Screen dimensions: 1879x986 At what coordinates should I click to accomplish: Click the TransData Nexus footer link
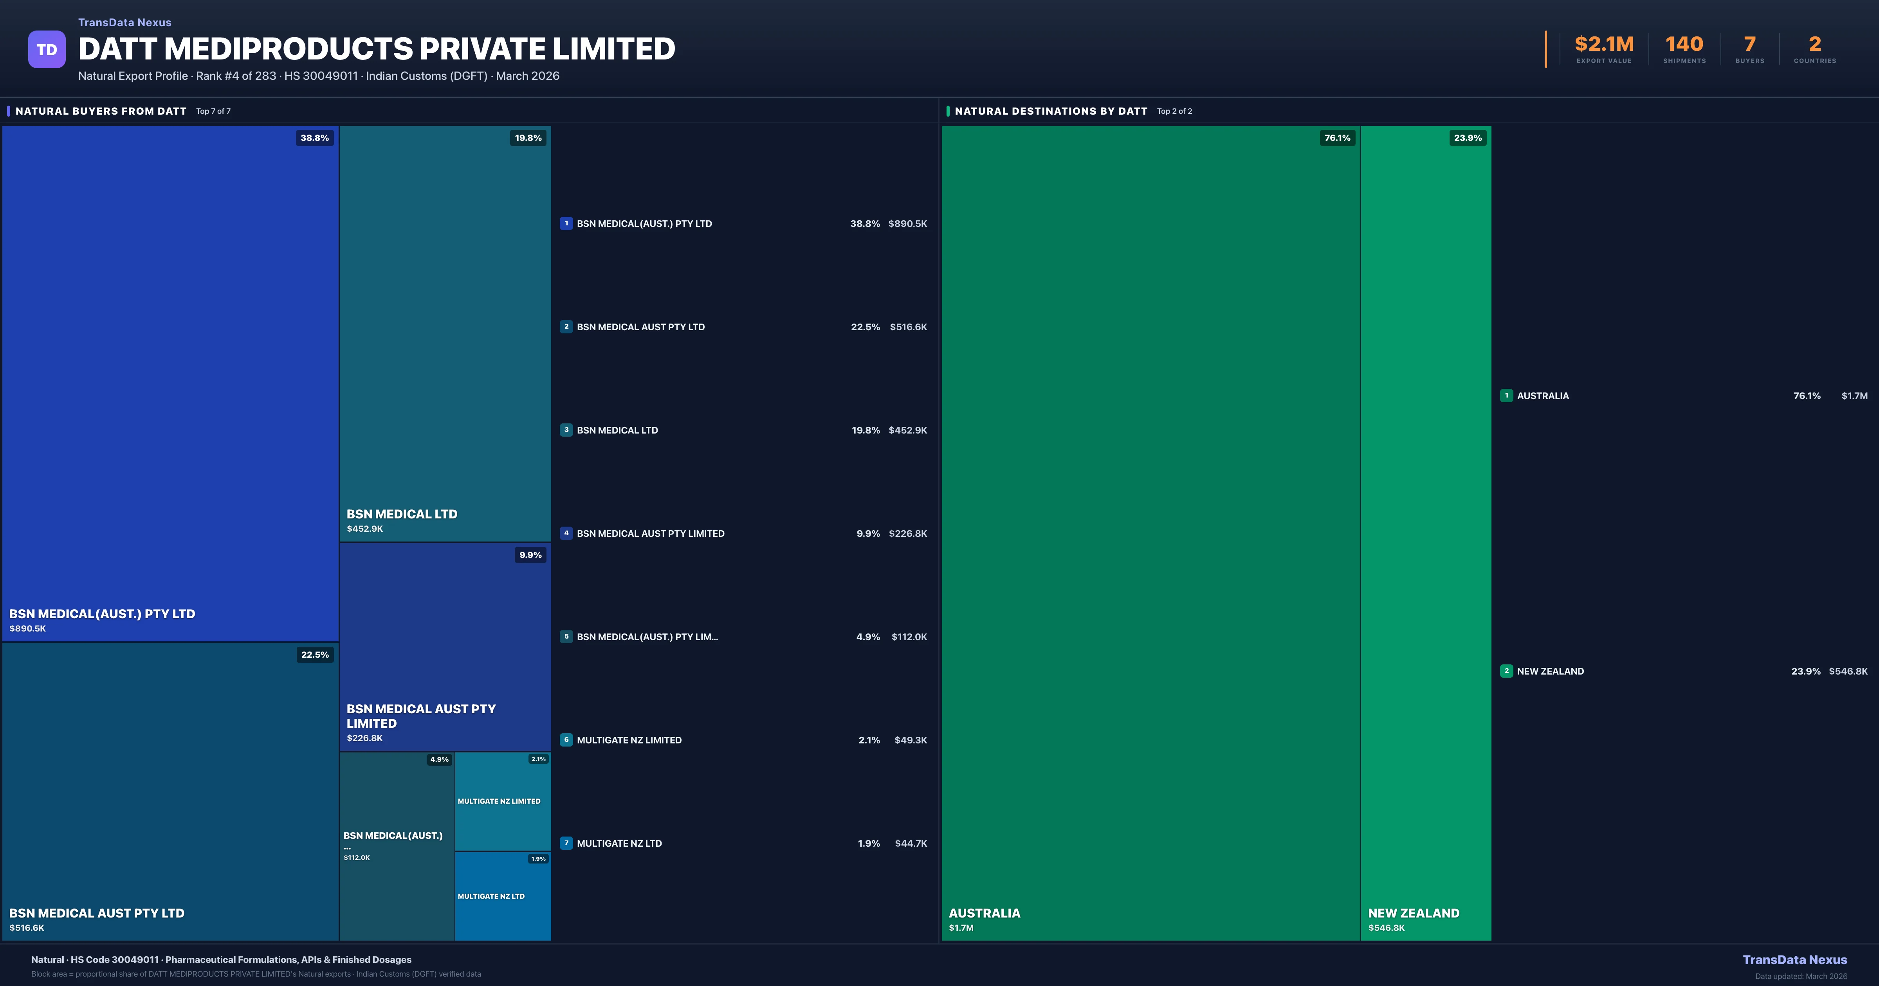(1794, 960)
